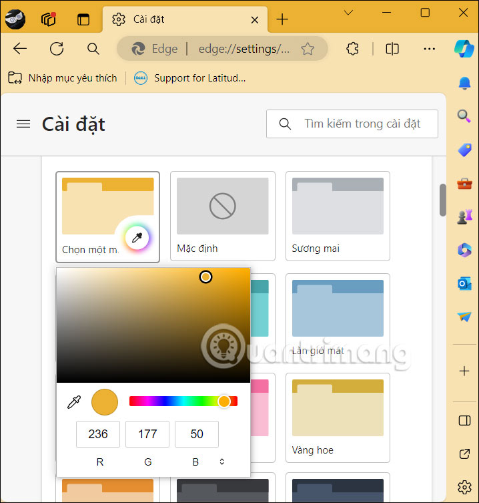Click the B value field 50

click(x=197, y=434)
